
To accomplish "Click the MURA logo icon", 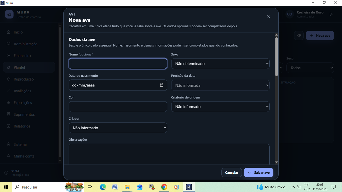I will click(9, 14).
